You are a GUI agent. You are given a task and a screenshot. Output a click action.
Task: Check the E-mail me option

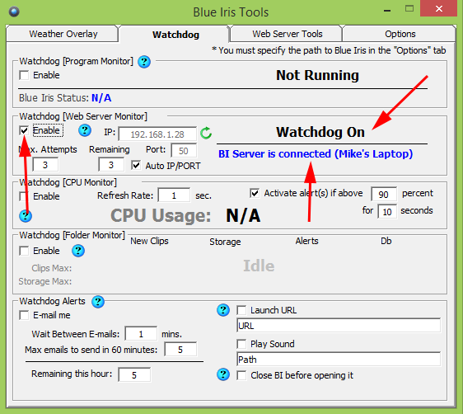point(24,315)
